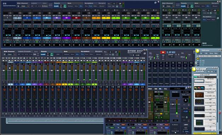Image resolution: width=222 pixels, height=135 pixels.
Task: Click the clock icon beside the STEM 247 Omni box
Action: click(4, 54)
